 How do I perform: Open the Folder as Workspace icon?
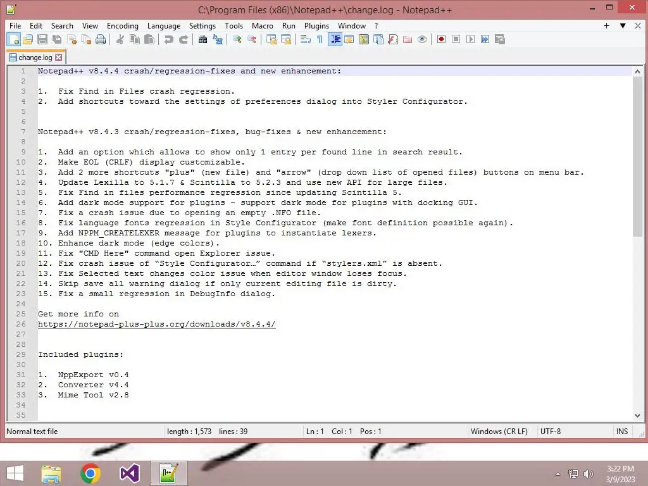408,39
